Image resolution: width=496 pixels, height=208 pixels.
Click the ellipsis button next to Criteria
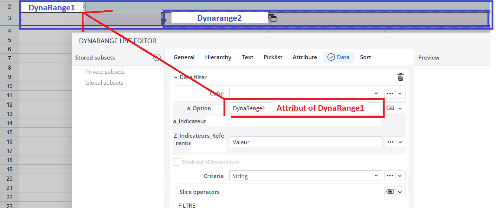(x=390, y=176)
